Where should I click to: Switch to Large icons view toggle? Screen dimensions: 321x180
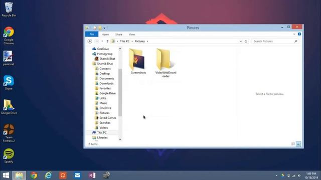click(298, 144)
